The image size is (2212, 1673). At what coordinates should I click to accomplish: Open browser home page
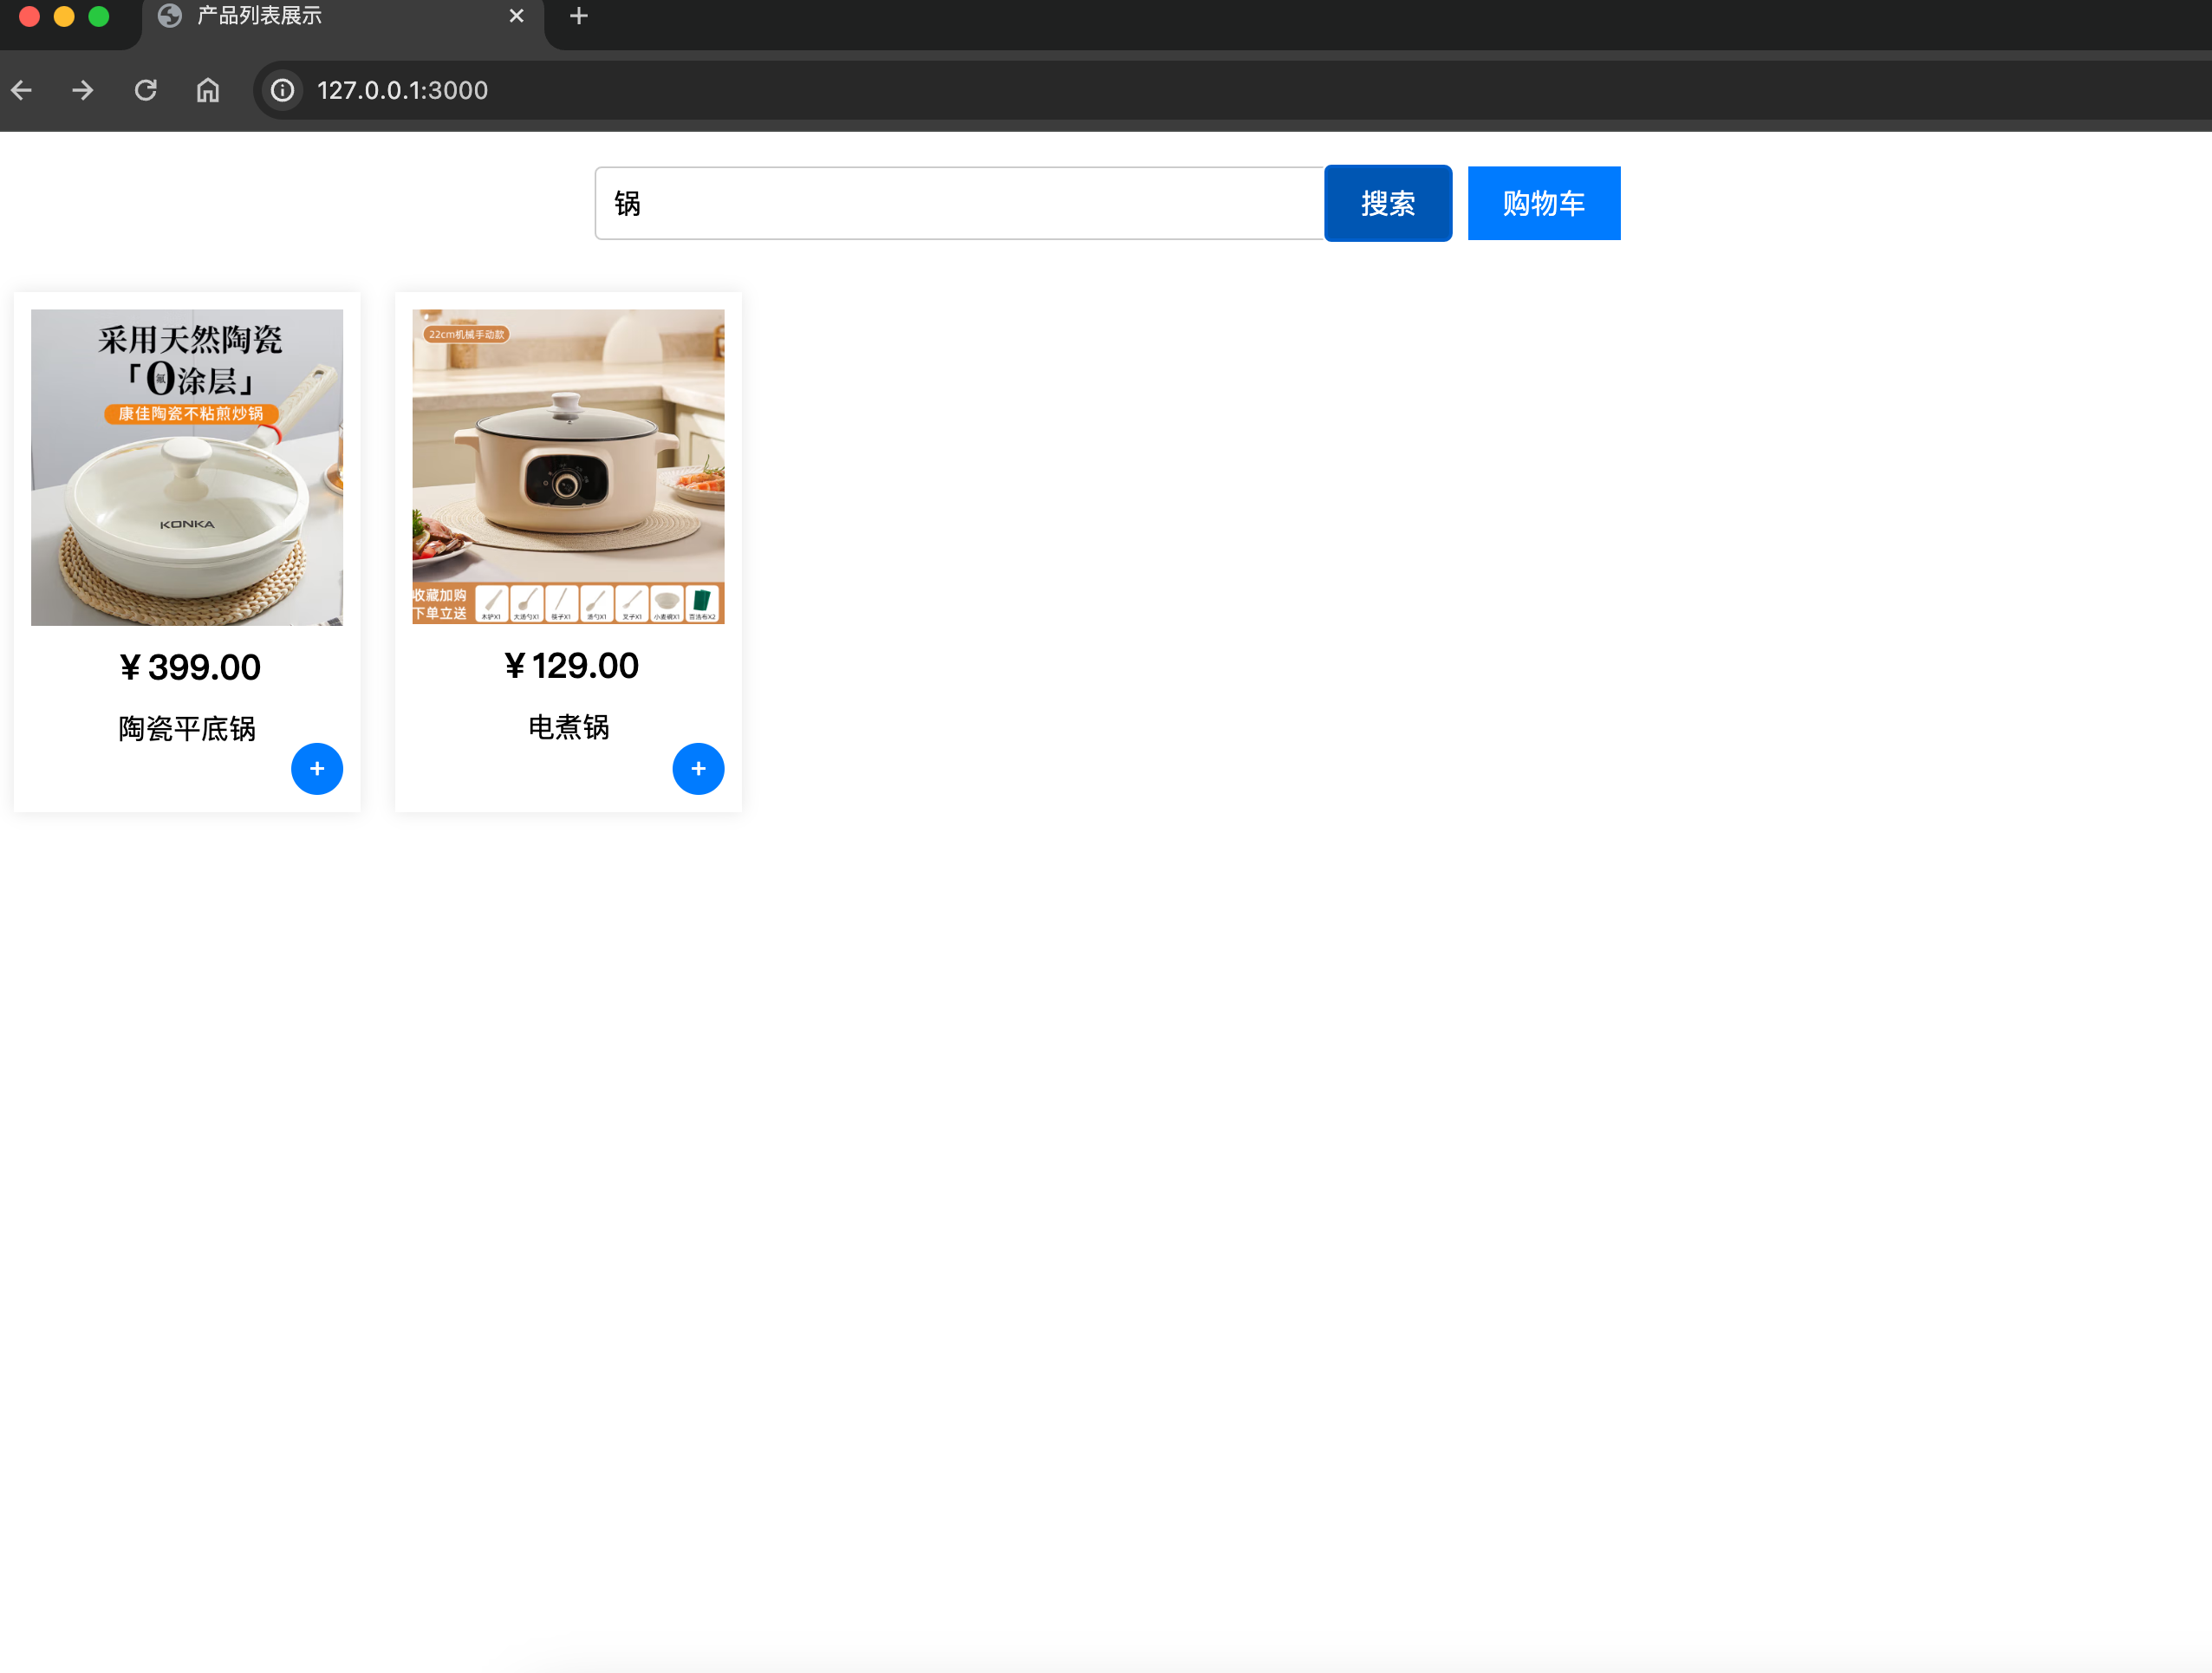(208, 91)
